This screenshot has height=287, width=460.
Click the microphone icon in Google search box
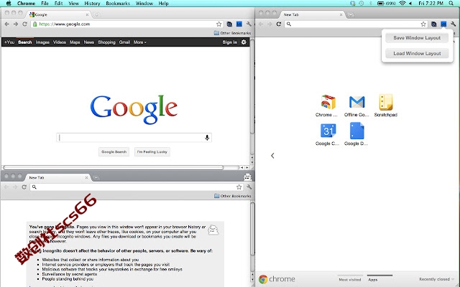coord(207,138)
